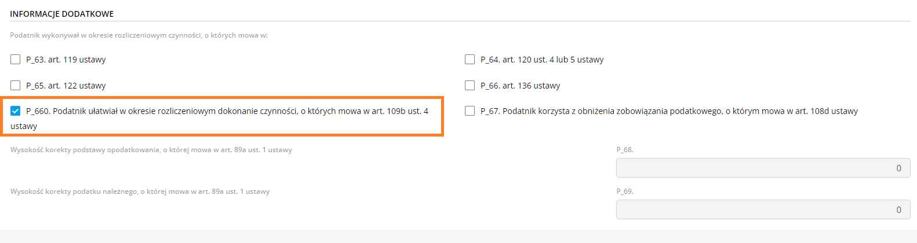
Task: Click the 'Wysokość korekty podatku należnego' description
Action: [x=140, y=192]
